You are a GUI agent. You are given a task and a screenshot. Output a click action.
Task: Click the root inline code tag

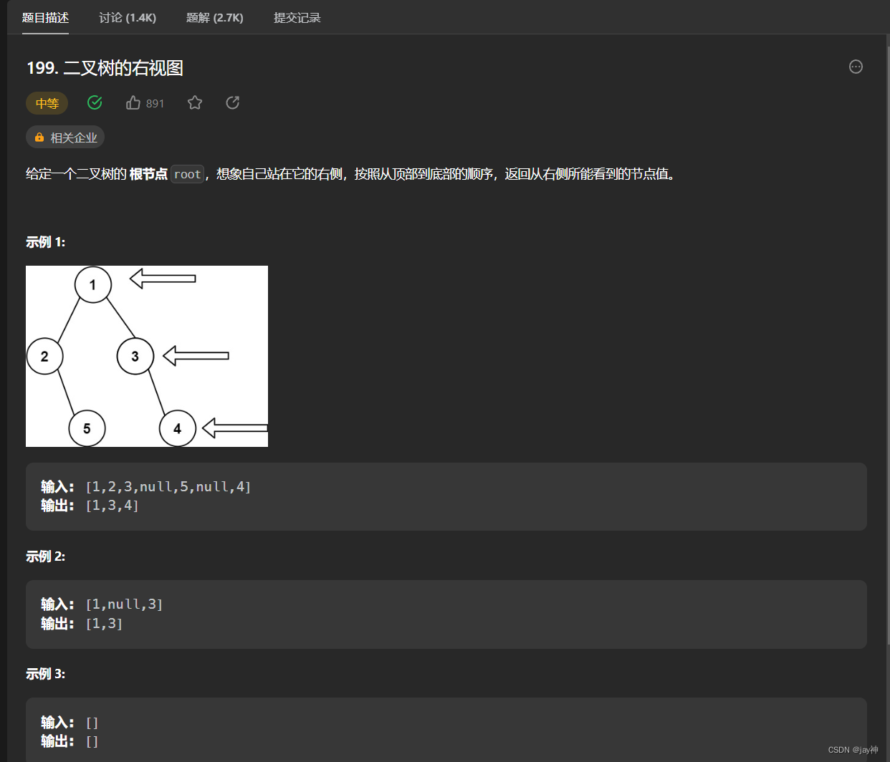coord(187,173)
